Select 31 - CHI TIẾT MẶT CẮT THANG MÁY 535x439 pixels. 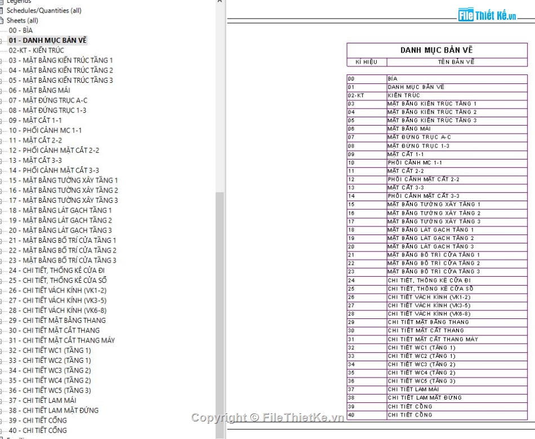62,340
